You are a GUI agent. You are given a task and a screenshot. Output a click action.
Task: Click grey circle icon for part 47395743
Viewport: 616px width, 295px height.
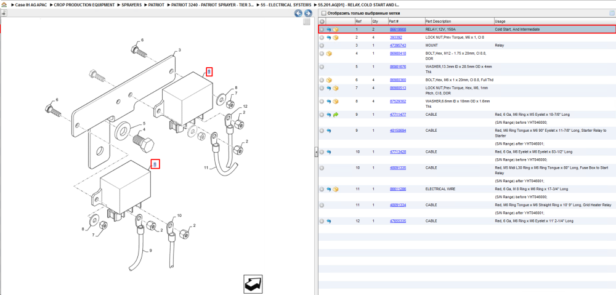[x=322, y=46]
